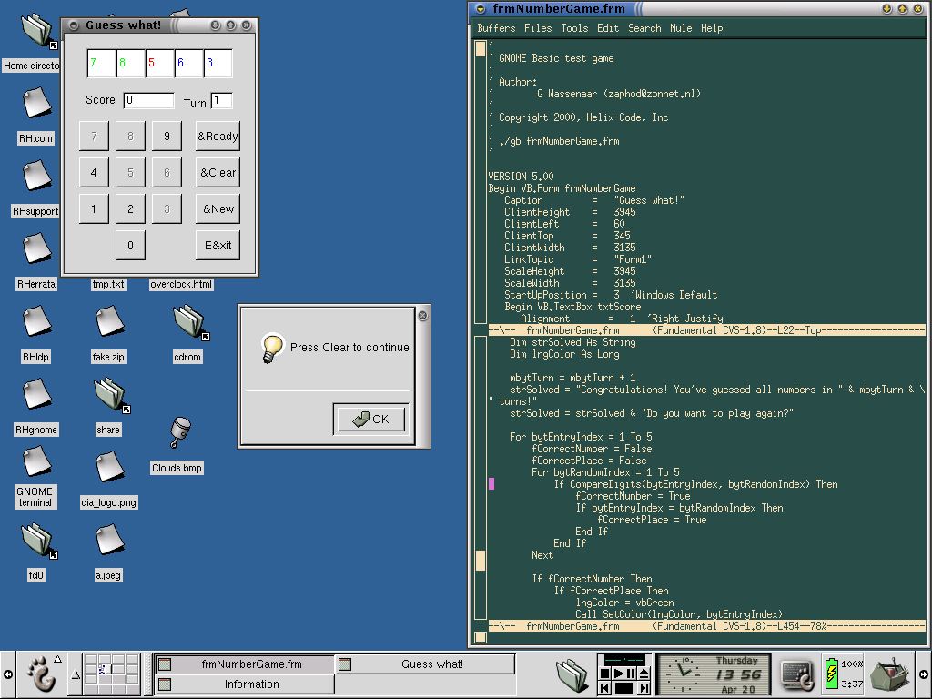Open the dia_logo.png desktop file

pyautogui.click(x=109, y=467)
